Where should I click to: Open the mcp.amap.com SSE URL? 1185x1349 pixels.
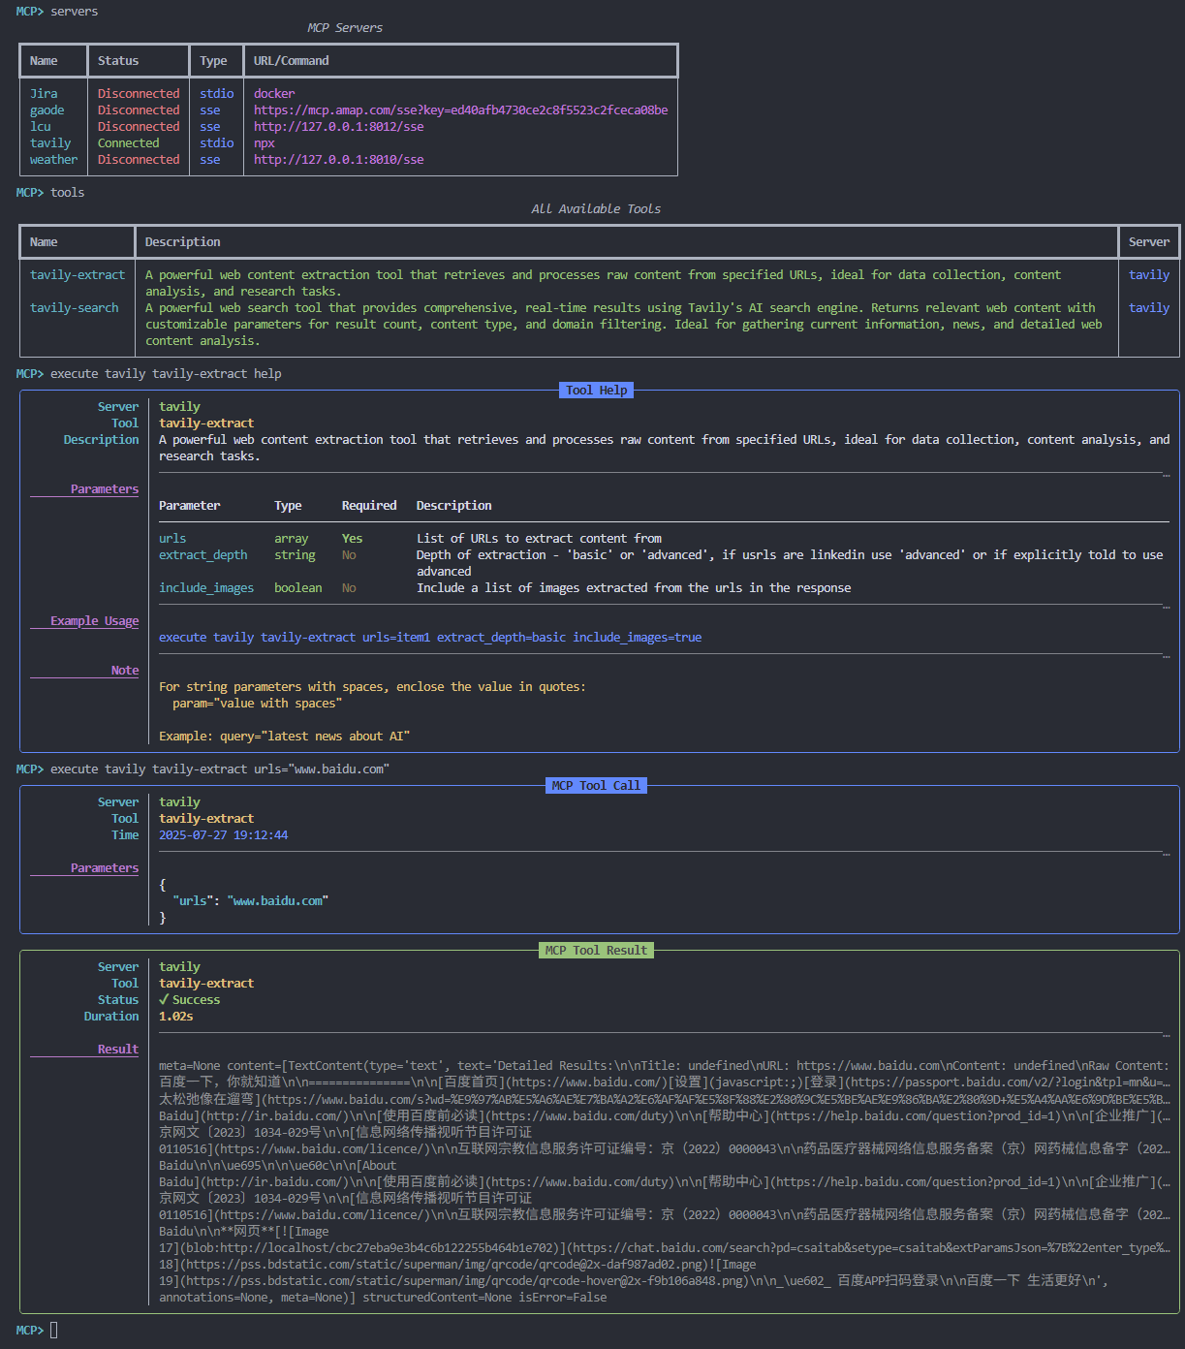coord(461,110)
